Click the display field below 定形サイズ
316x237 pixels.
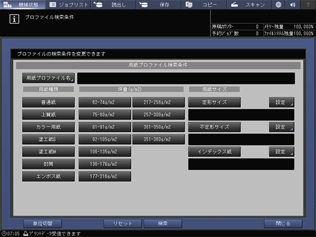pos(241,115)
